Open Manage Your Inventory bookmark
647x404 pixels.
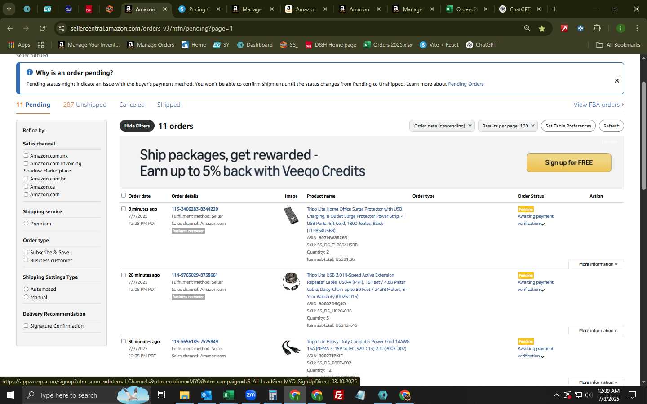89,45
